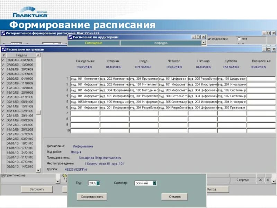Click teacher name 'Гончарова Петр Мартынович'
This screenshot has height=208, width=277.
[100, 158]
